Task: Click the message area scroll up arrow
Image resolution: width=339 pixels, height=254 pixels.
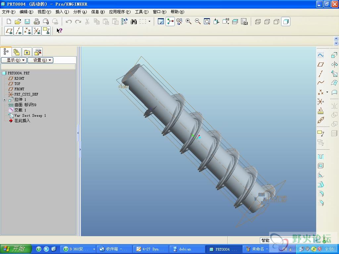Action: pyautogui.click(x=336, y=38)
